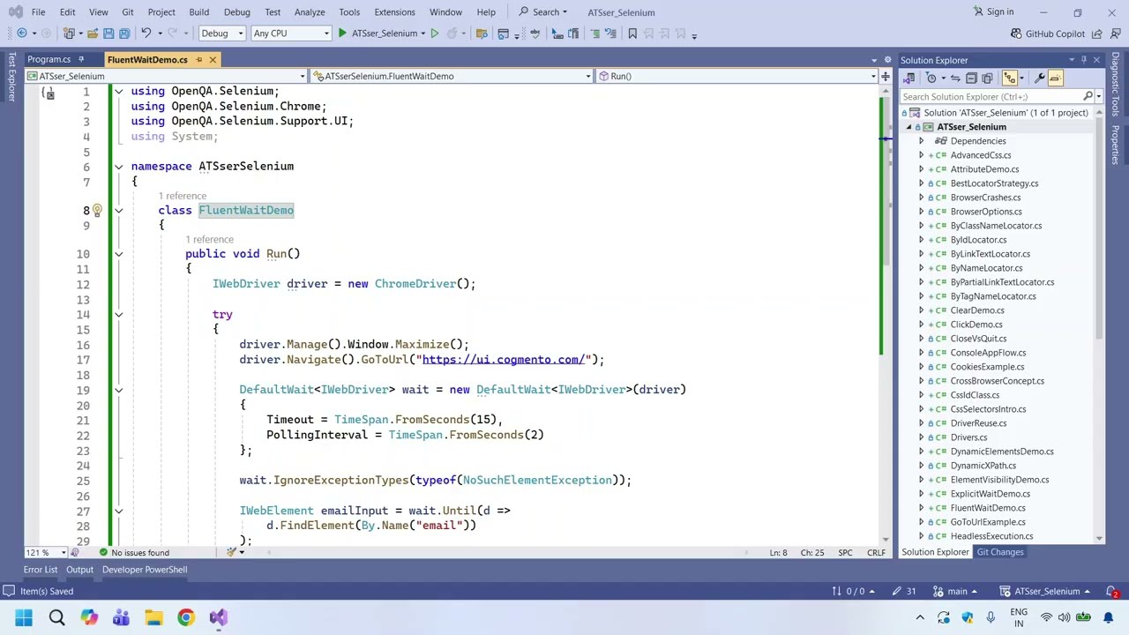Open the Git menu
1129x635 pixels.
tap(128, 11)
